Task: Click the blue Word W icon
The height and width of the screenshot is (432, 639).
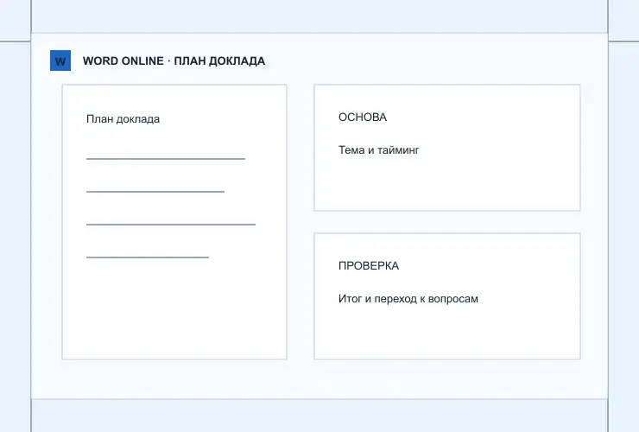Action: 60,60
